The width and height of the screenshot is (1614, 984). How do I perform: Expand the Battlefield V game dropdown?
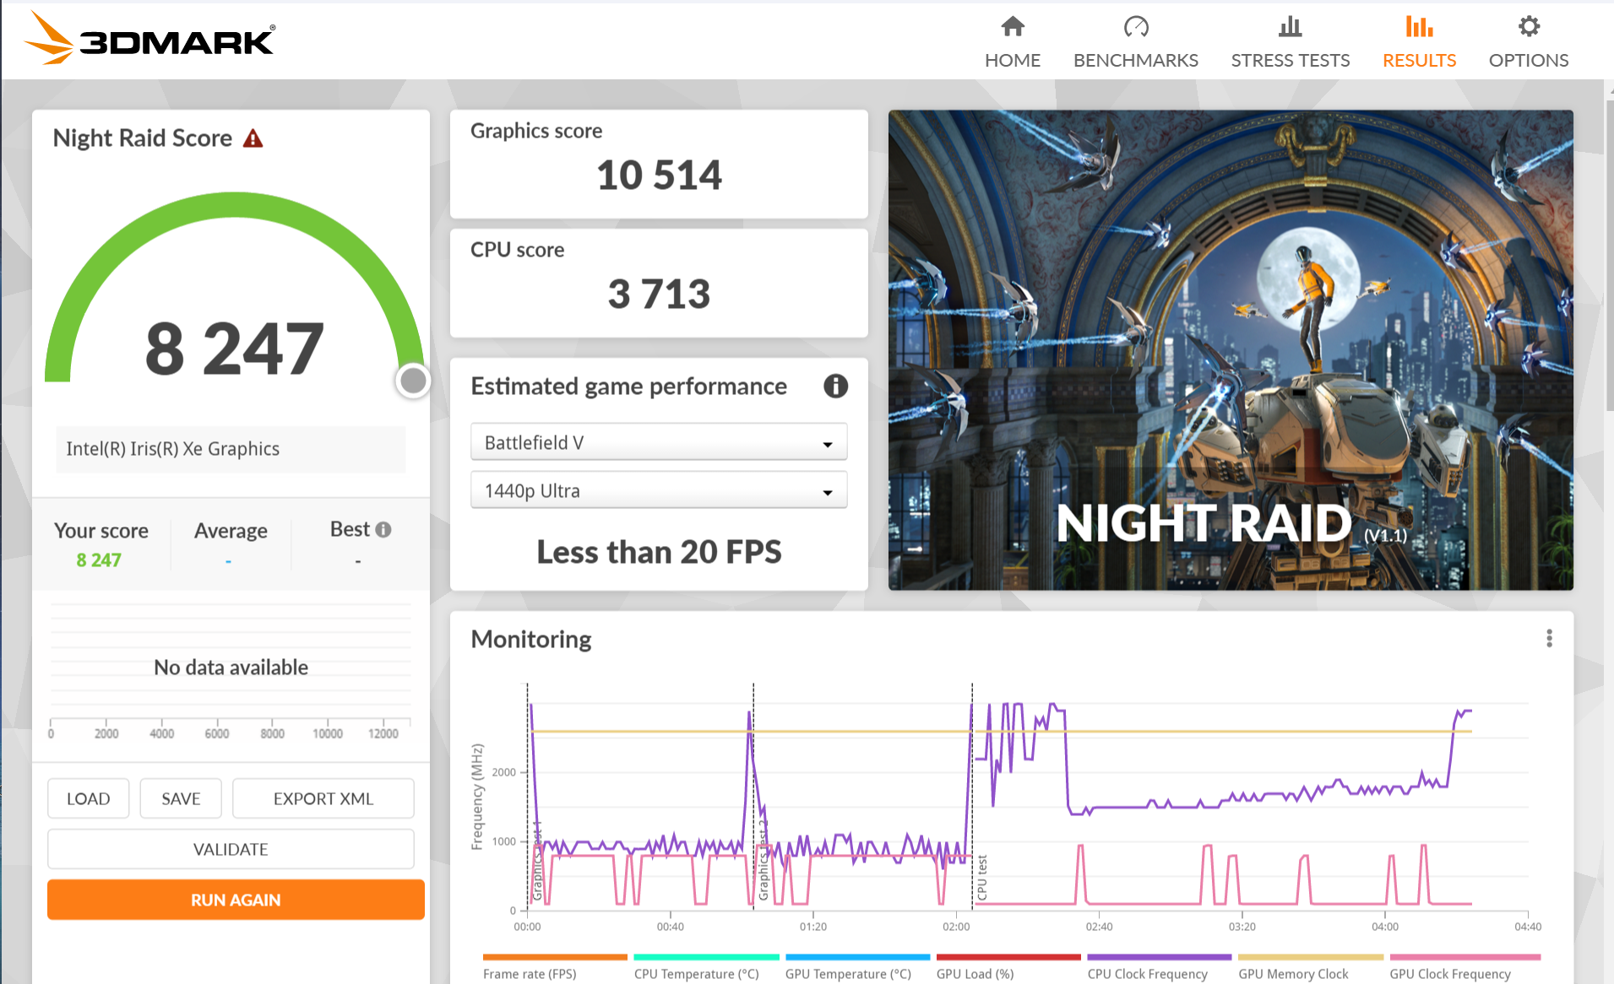pyautogui.click(x=659, y=442)
